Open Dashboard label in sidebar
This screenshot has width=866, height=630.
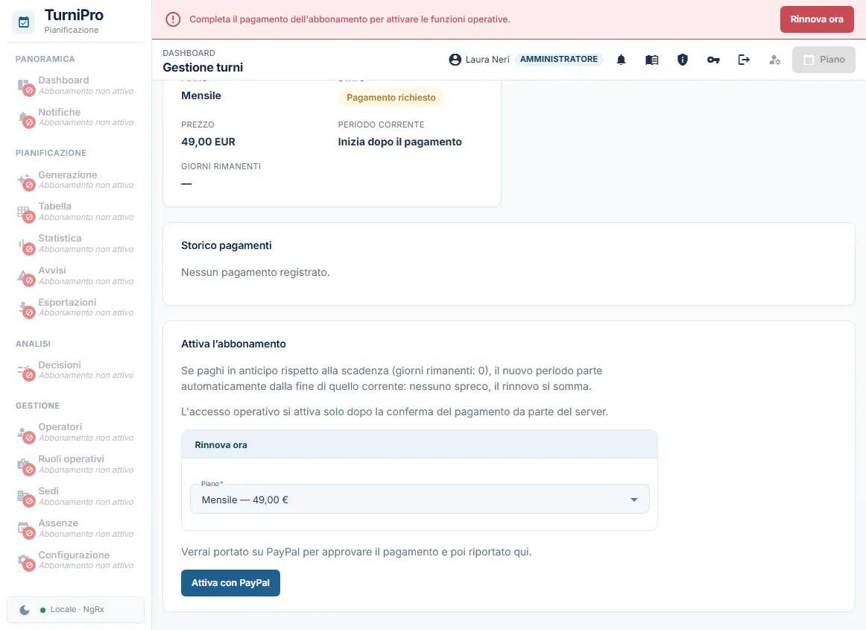point(63,80)
